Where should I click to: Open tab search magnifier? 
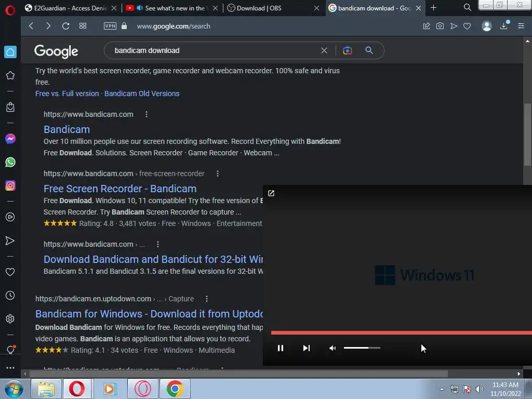point(468,7)
